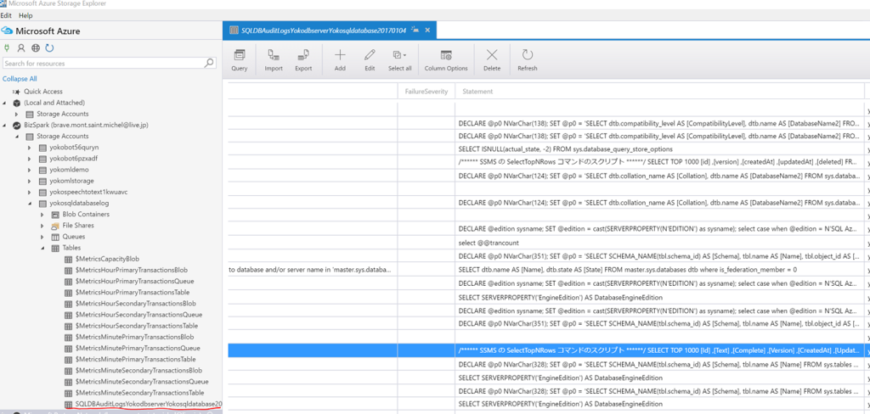
Task: Open $MetricsCapacityBlob table
Action: (107, 259)
